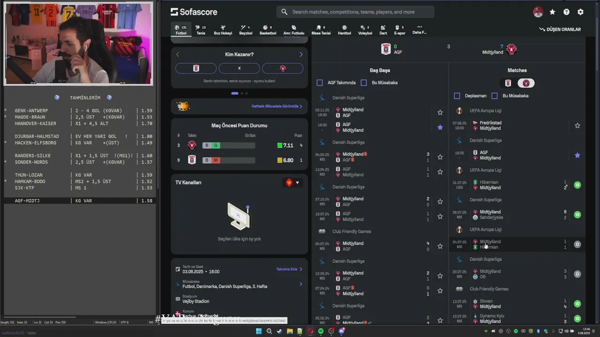Select the Futbol sport tab

coord(181,30)
